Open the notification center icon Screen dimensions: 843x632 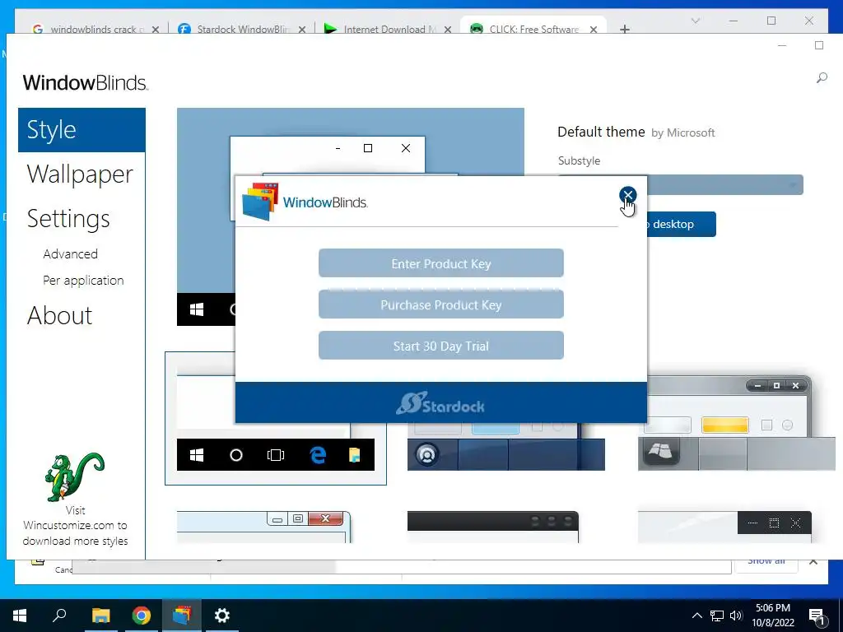pyautogui.click(x=817, y=617)
